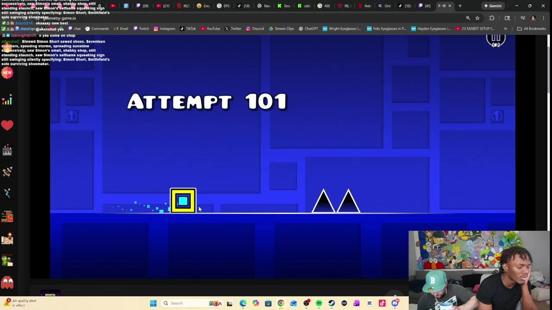Open Microsoft Edge from taskbar
This screenshot has height=310, width=552.
[x=243, y=303]
